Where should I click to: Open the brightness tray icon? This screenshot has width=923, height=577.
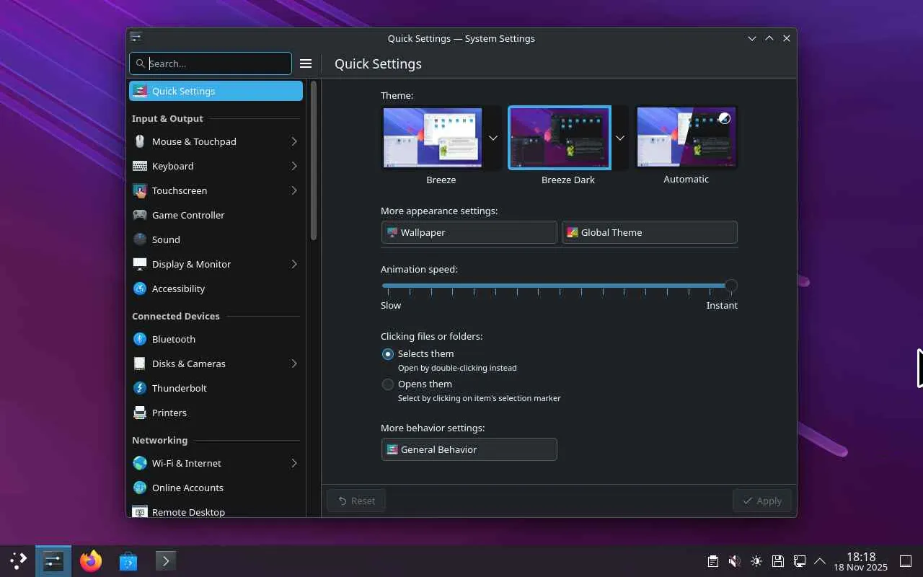click(x=756, y=561)
